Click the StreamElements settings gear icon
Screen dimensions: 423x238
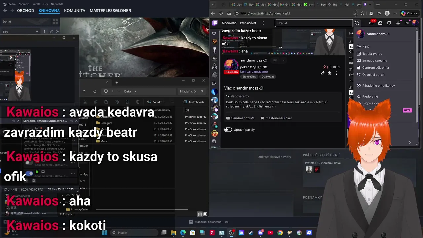[34, 181]
